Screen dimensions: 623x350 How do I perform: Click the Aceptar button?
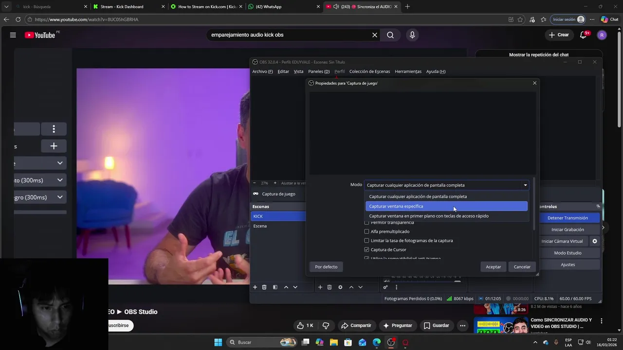pyautogui.click(x=493, y=267)
